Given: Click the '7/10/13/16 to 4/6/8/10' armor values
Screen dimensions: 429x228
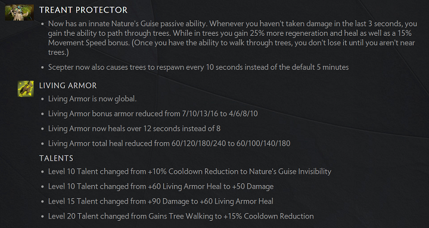Looking at the screenshot, I should coord(220,114).
